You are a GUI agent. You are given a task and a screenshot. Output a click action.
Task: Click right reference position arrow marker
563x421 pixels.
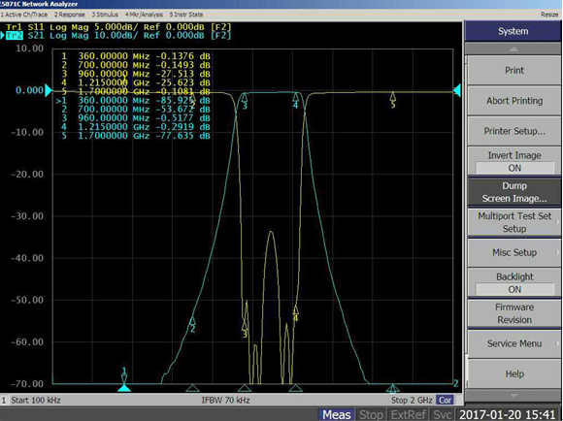[457, 90]
